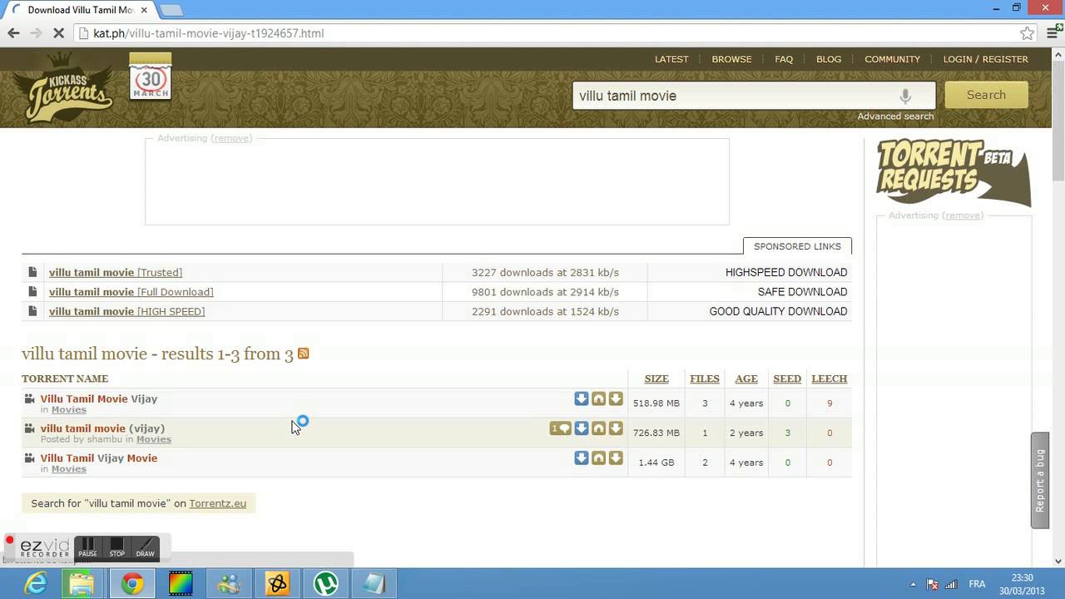Click the arch-shaped torrent file icon for Villu Tamil Vijay Movie
1065x599 pixels.
coord(598,458)
